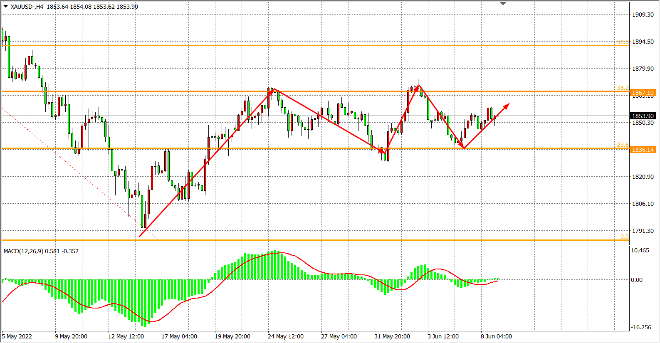Image resolution: width=660 pixels, height=343 pixels.
Task: Select the Fibonacci 50.0 level label
Action: tap(623, 42)
